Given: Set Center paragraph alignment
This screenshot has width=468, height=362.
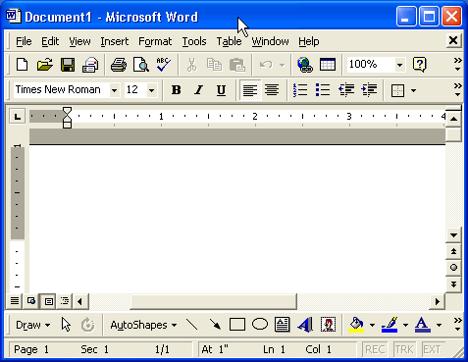Looking at the screenshot, I should pyautogui.click(x=272, y=90).
